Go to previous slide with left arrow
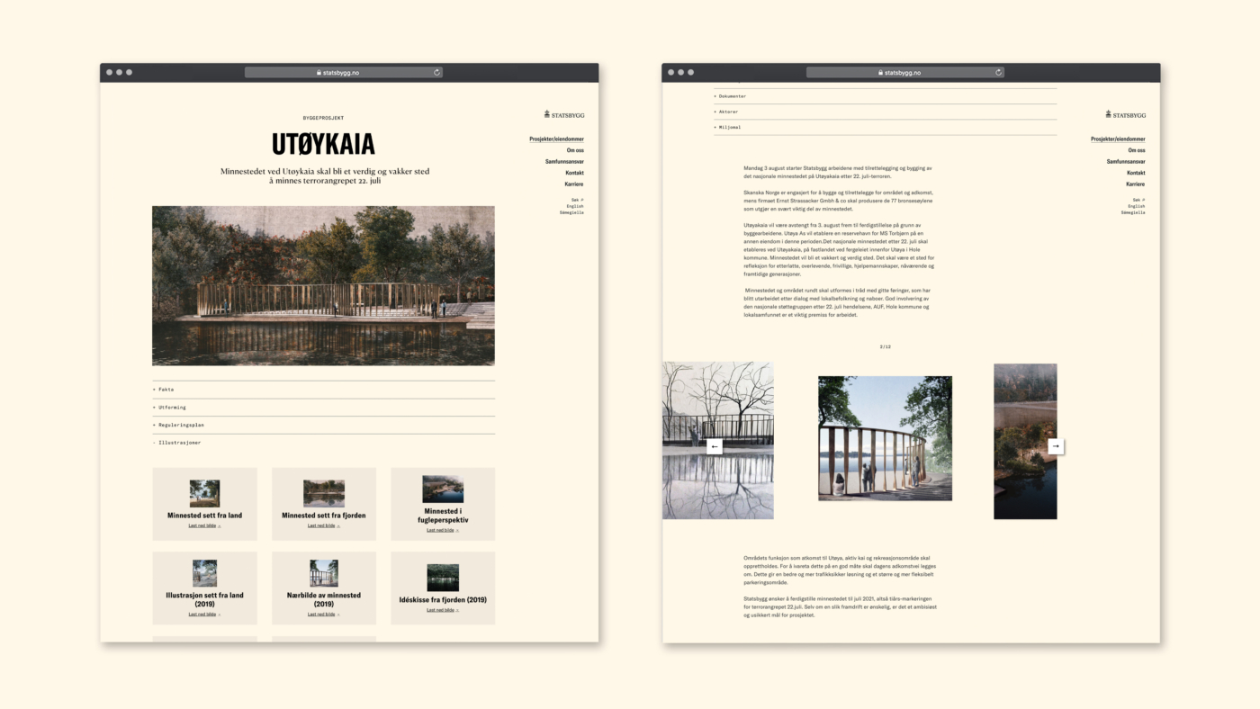This screenshot has width=1260, height=709. point(715,446)
